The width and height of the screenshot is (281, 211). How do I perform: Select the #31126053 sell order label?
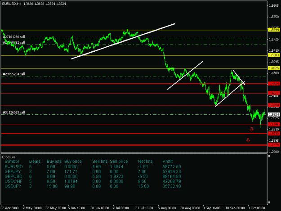coord(14,112)
